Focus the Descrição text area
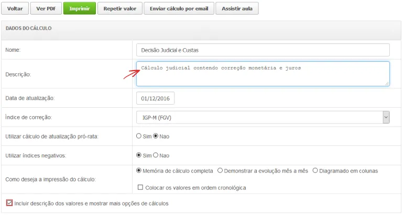Image resolution: width=404 pixels, height=215 pixels. tap(263, 74)
